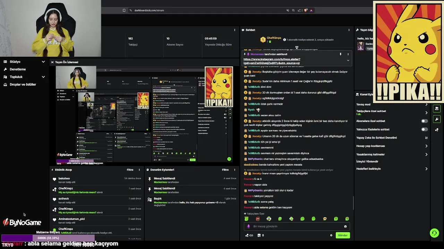The width and height of the screenshot is (444, 249).
Task: Click the Brave Rewards triangle icon
Action: 311,10
